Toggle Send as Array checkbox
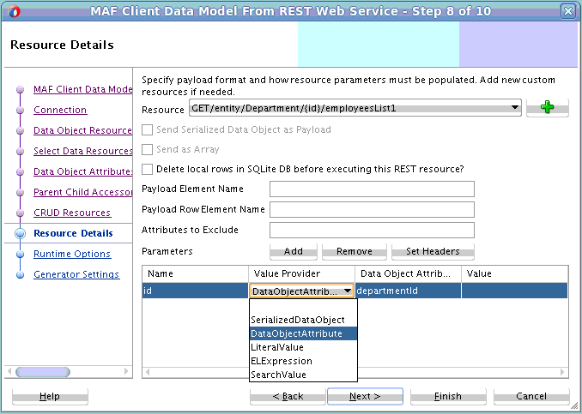The image size is (582, 414). [x=148, y=149]
